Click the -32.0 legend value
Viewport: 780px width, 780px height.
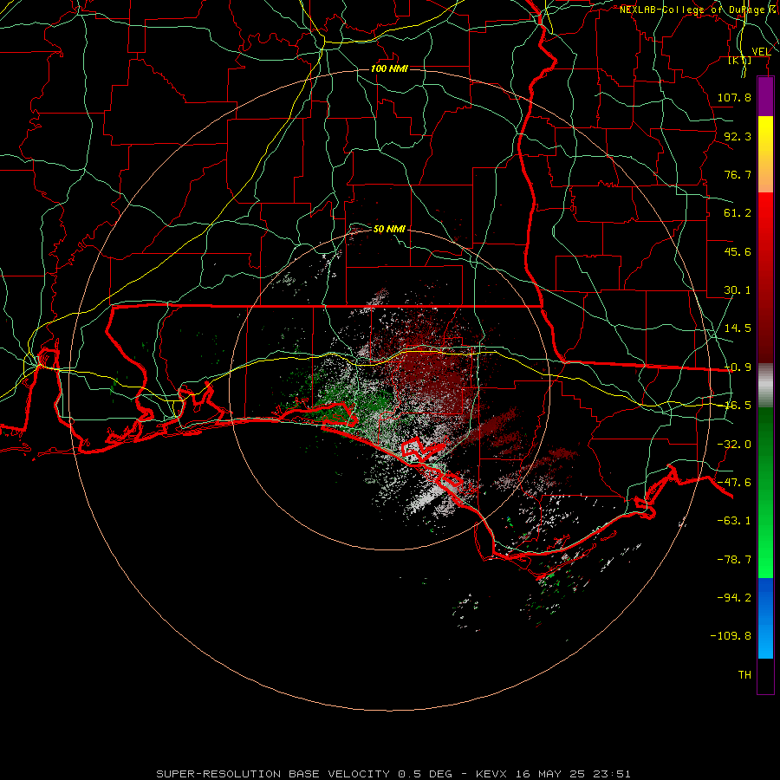pos(734,445)
